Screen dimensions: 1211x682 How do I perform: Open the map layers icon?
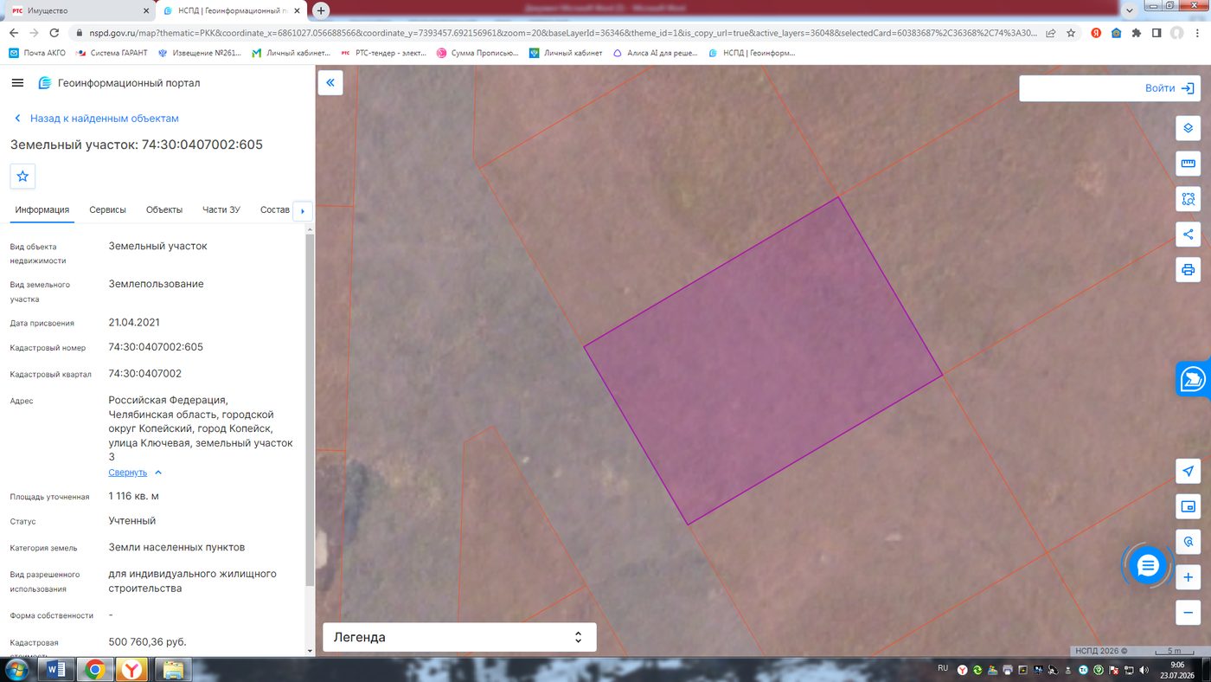(1188, 128)
